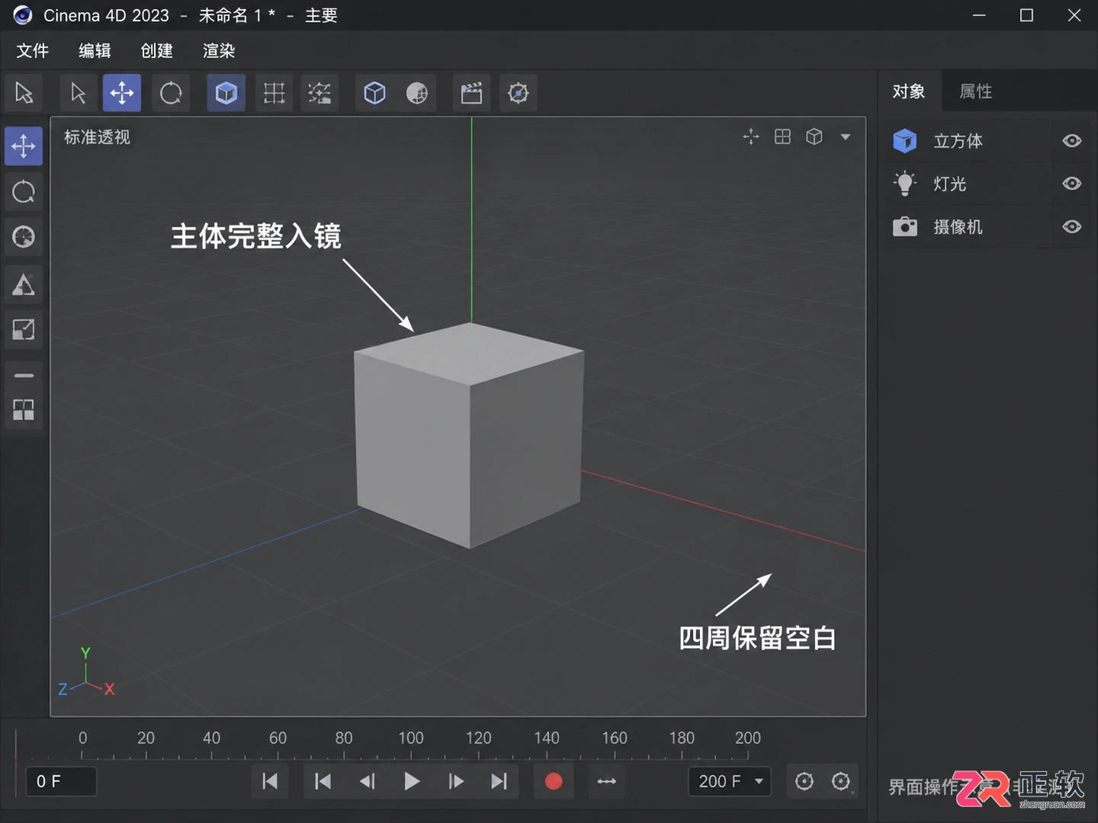This screenshot has height=823, width=1098.
Task: Render to picture viewer clapperboard icon
Action: 471,93
